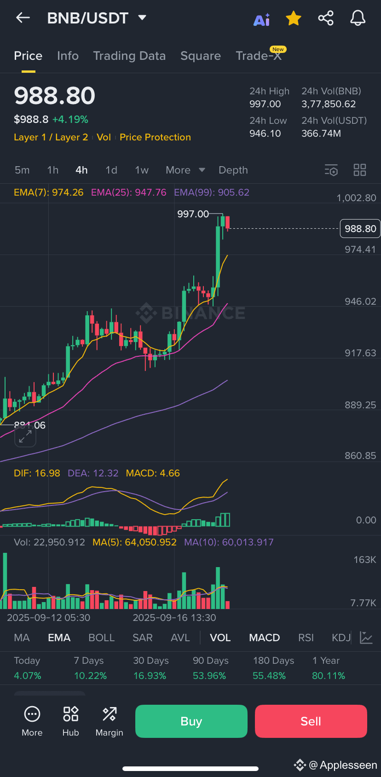Tap the large 988.80 price headline
The image size is (381, 777).
(x=54, y=96)
